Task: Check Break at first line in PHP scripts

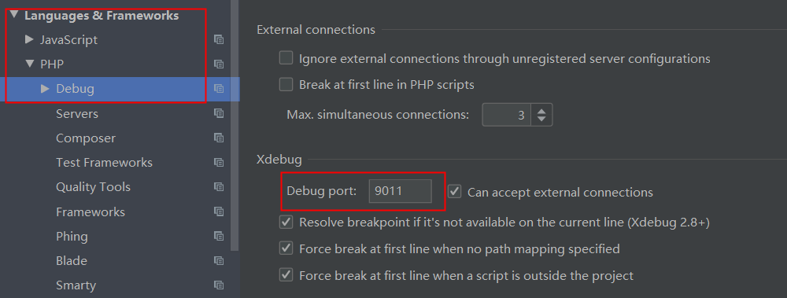Action: (286, 84)
